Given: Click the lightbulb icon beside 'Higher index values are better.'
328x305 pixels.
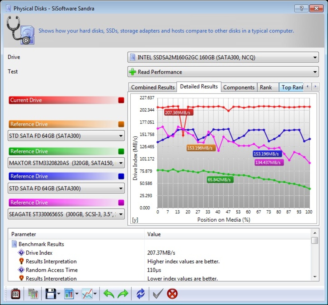Looking at the screenshot, I should pos(21,261).
